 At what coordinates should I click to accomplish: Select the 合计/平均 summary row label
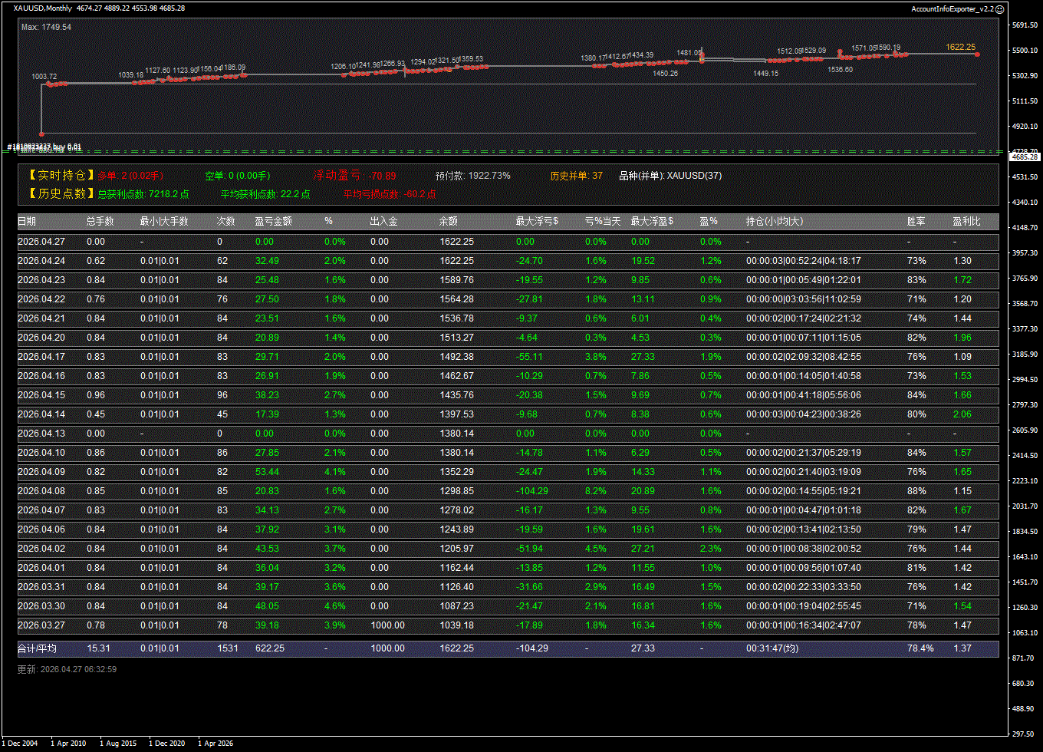coord(37,648)
